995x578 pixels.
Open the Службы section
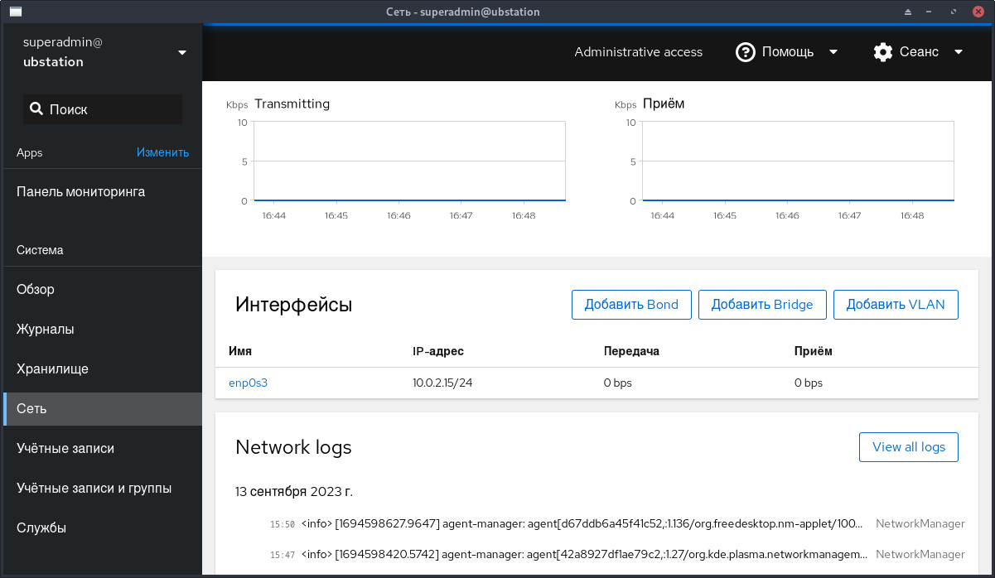click(103, 527)
